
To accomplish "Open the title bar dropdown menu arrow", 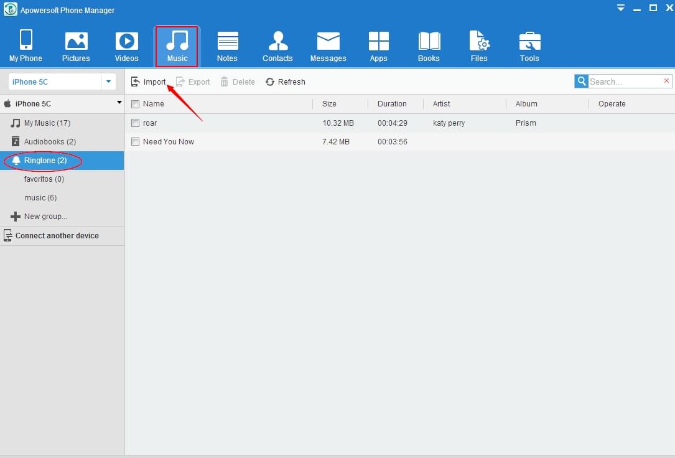I will (620, 8).
